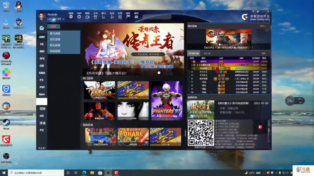Open the KOF97 Fighters game thumbnail

(x=167, y=101)
